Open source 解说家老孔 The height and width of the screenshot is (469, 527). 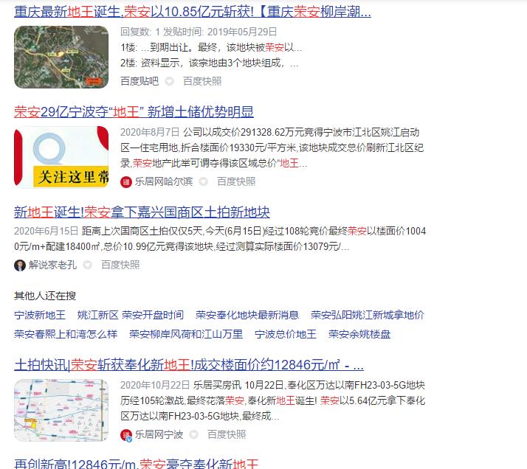coord(52,265)
